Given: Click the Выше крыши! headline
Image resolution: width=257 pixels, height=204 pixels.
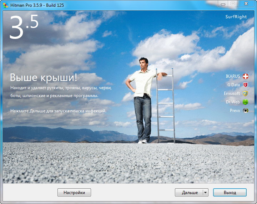Looking at the screenshot, I should point(44,77).
